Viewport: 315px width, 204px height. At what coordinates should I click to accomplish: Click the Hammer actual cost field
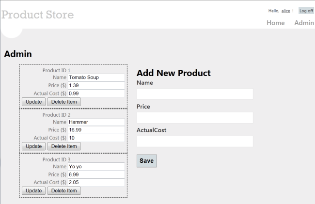[x=96, y=138]
